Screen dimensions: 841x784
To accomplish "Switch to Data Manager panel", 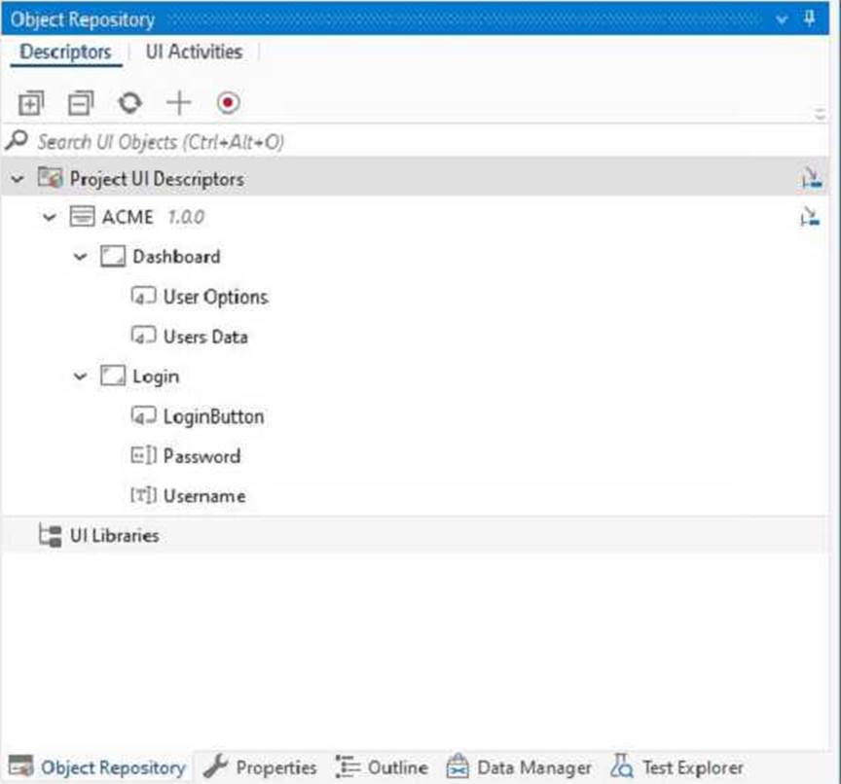I will 520,767.
